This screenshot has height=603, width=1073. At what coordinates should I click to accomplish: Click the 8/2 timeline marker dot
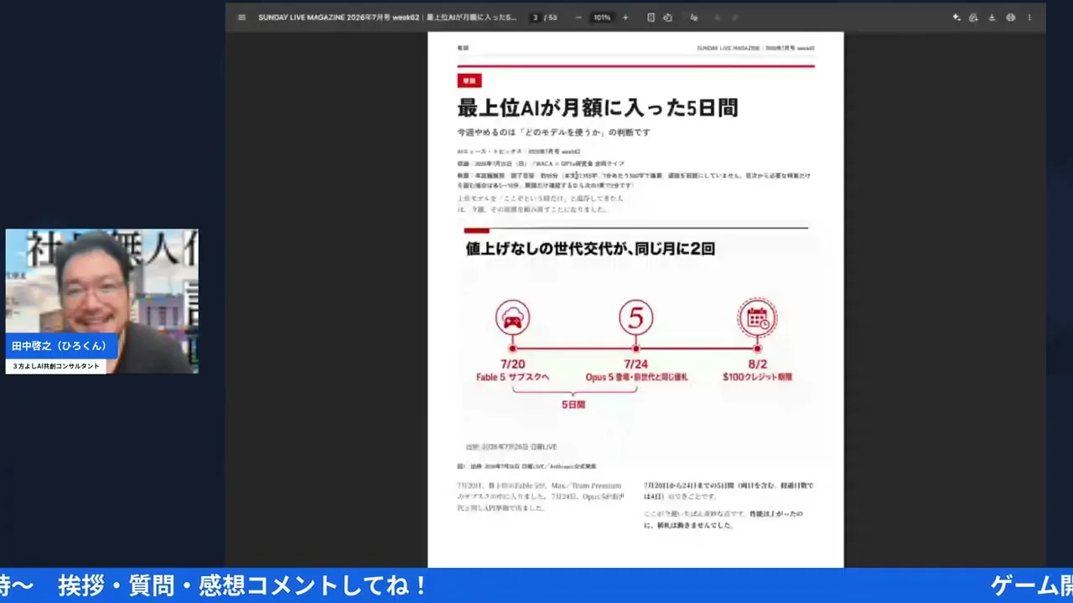[x=757, y=348]
